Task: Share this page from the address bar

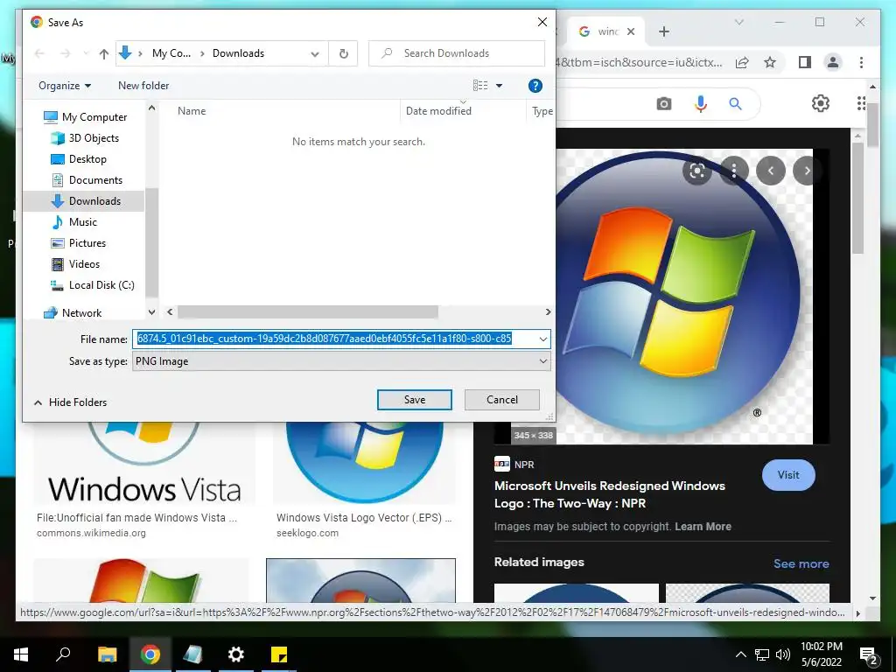Action: (x=742, y=62)
